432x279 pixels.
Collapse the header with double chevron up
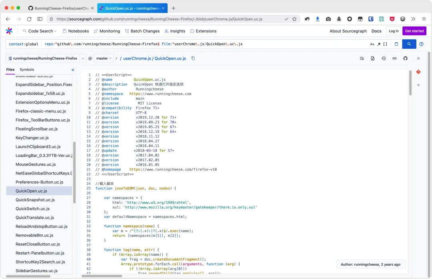click(418, 58)
